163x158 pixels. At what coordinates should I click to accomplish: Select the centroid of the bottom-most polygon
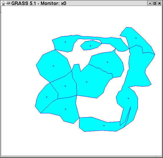point(104,126)
